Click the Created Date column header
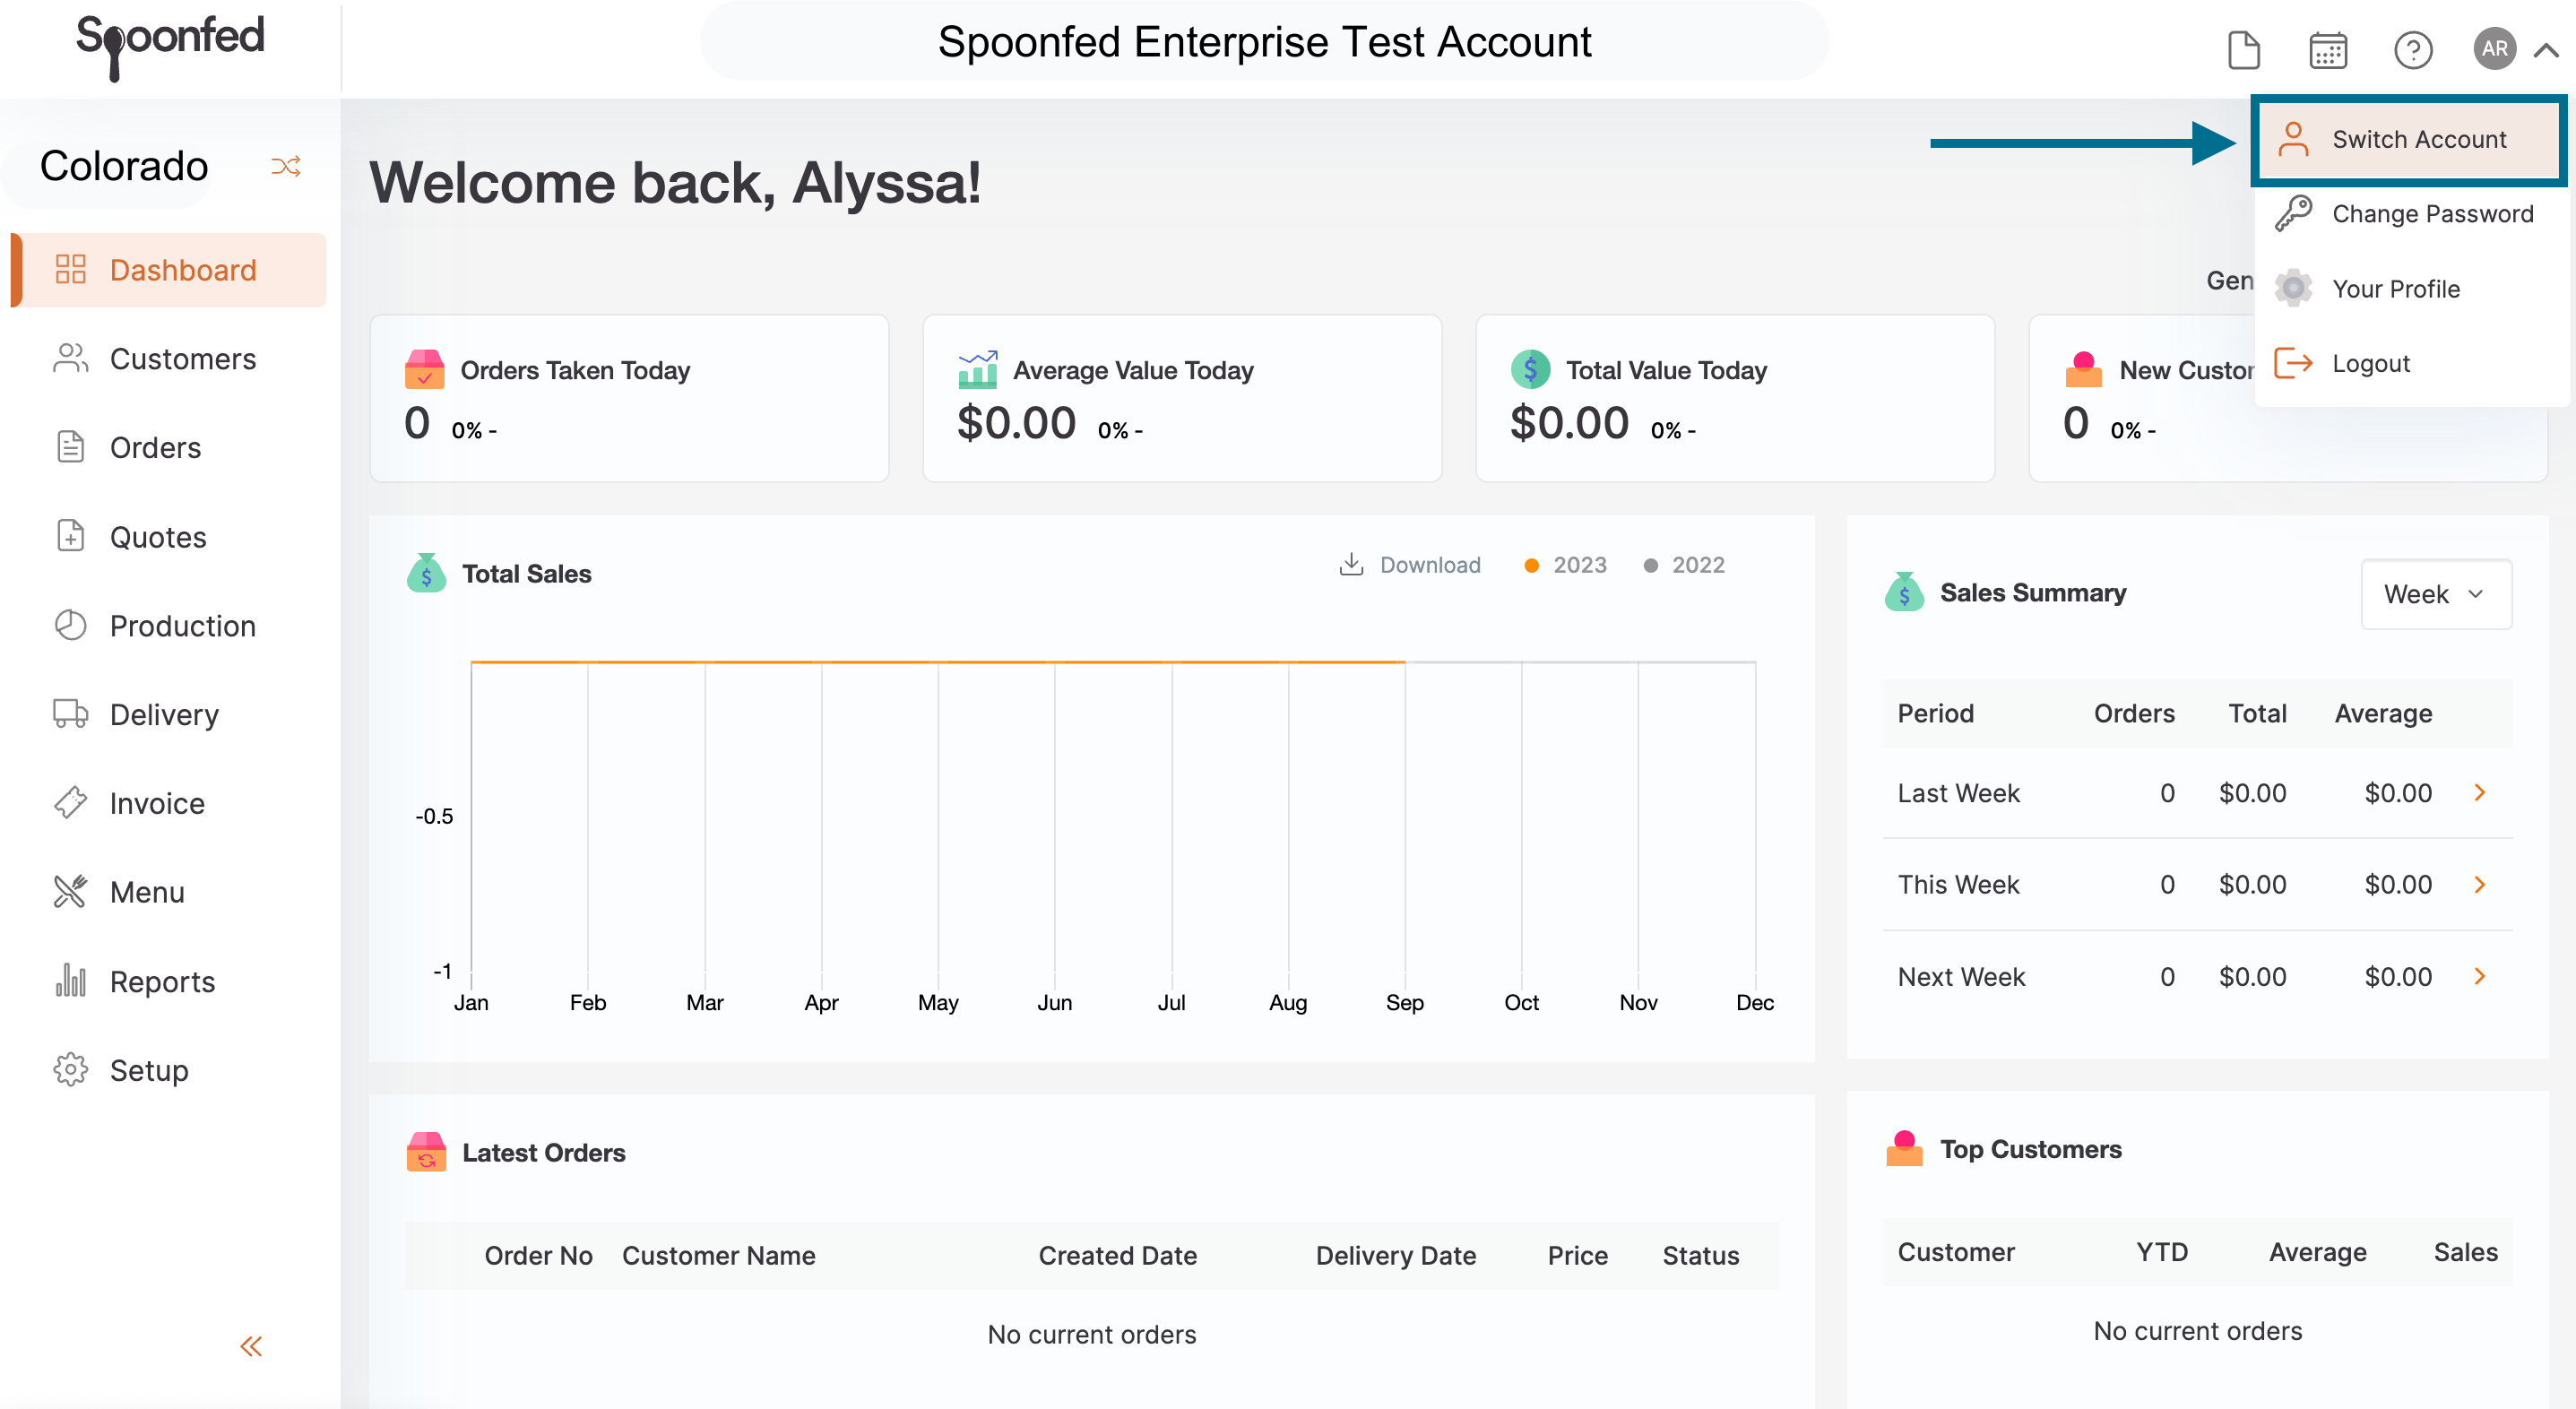 click(x=1117, y=1255)
